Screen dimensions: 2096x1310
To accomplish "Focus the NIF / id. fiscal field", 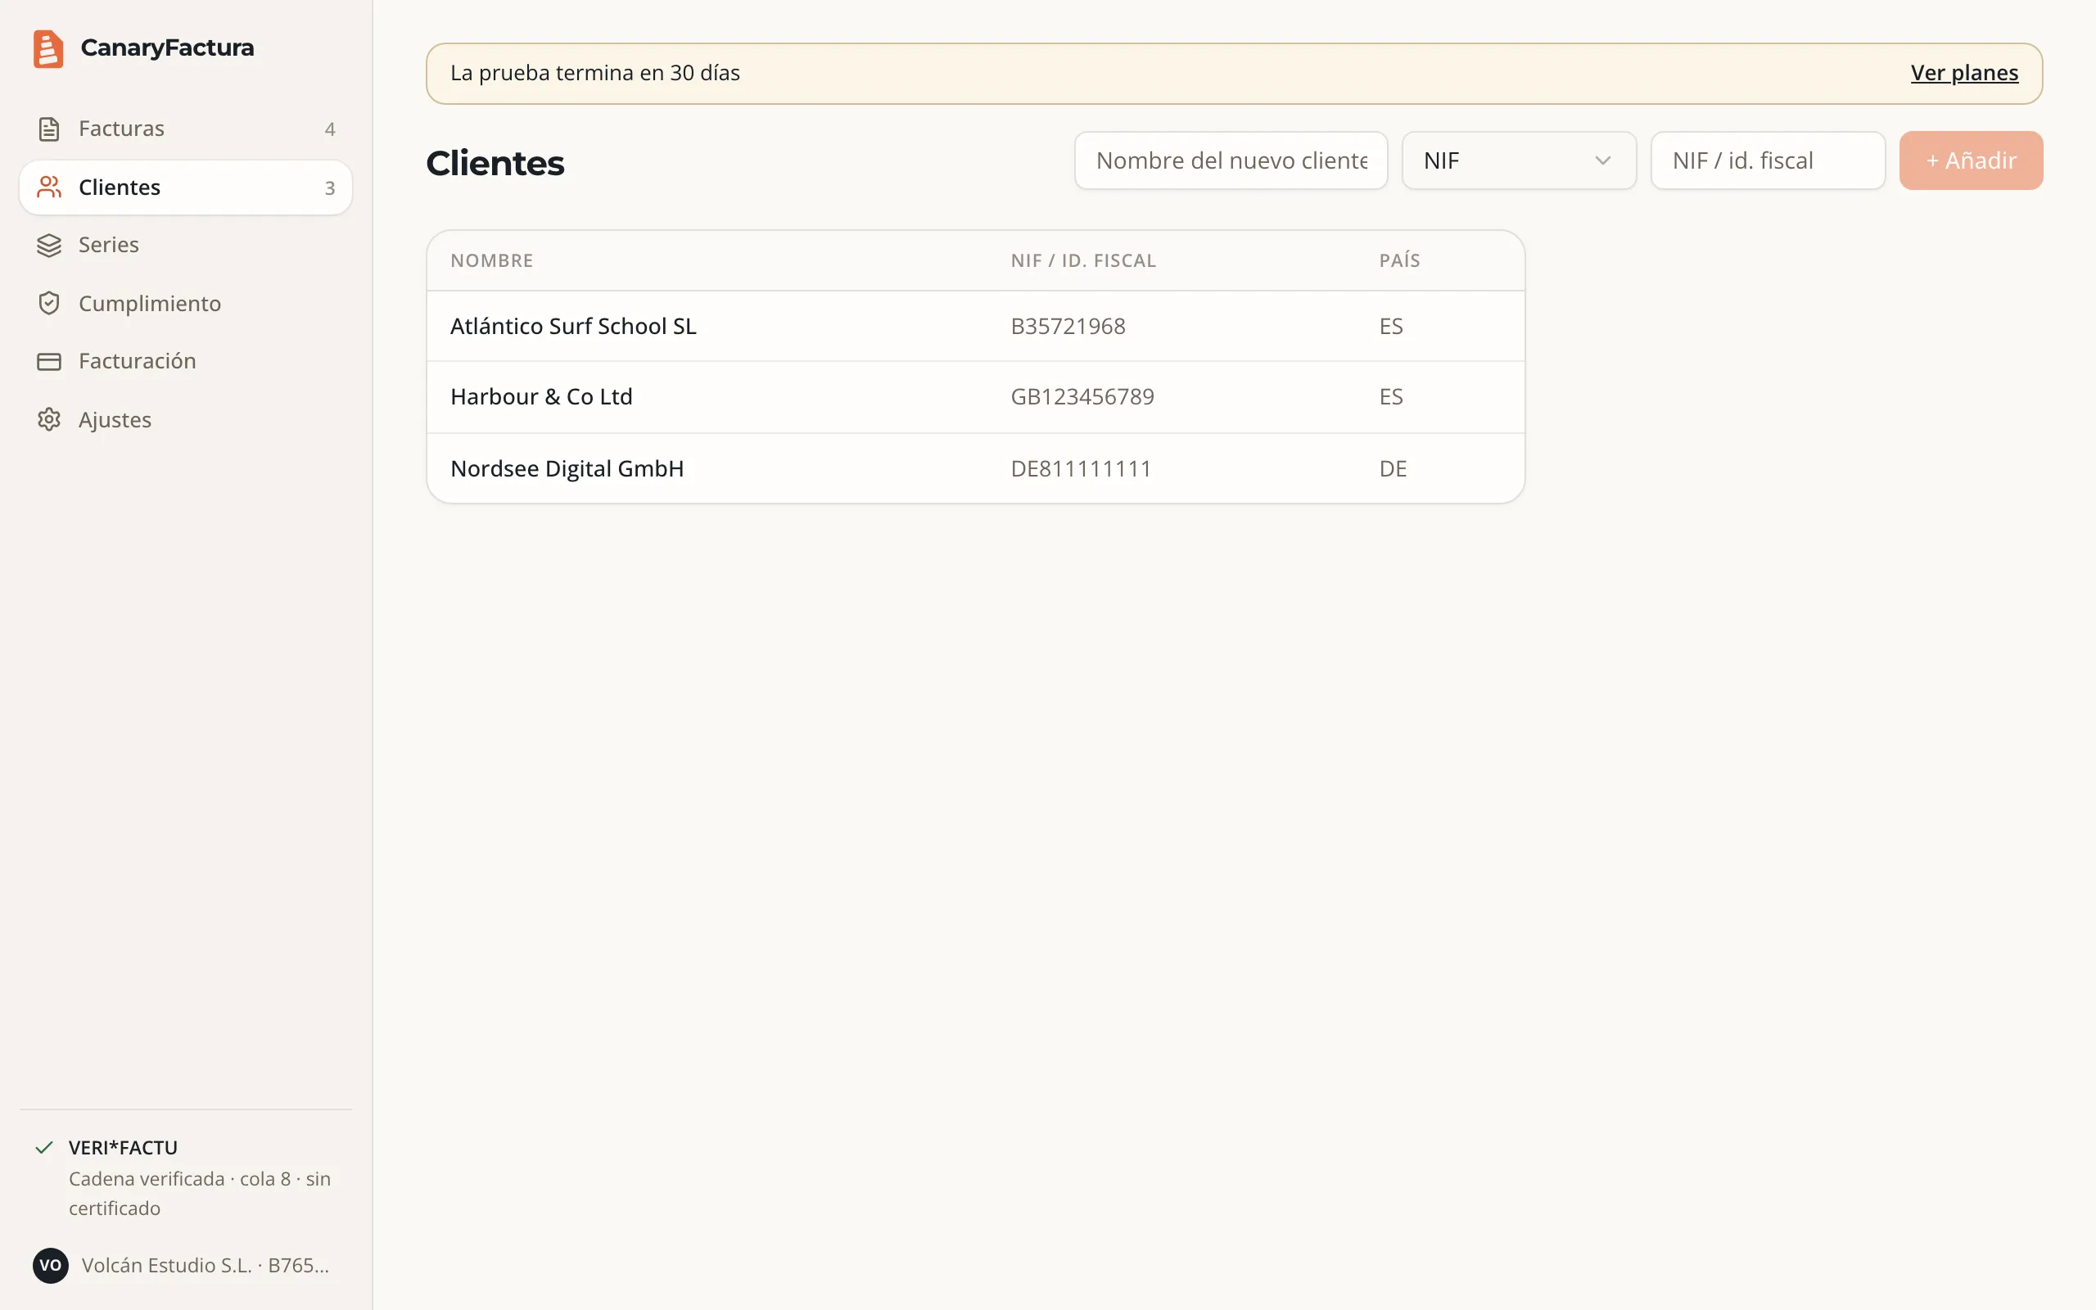I will click(1768, 160).
